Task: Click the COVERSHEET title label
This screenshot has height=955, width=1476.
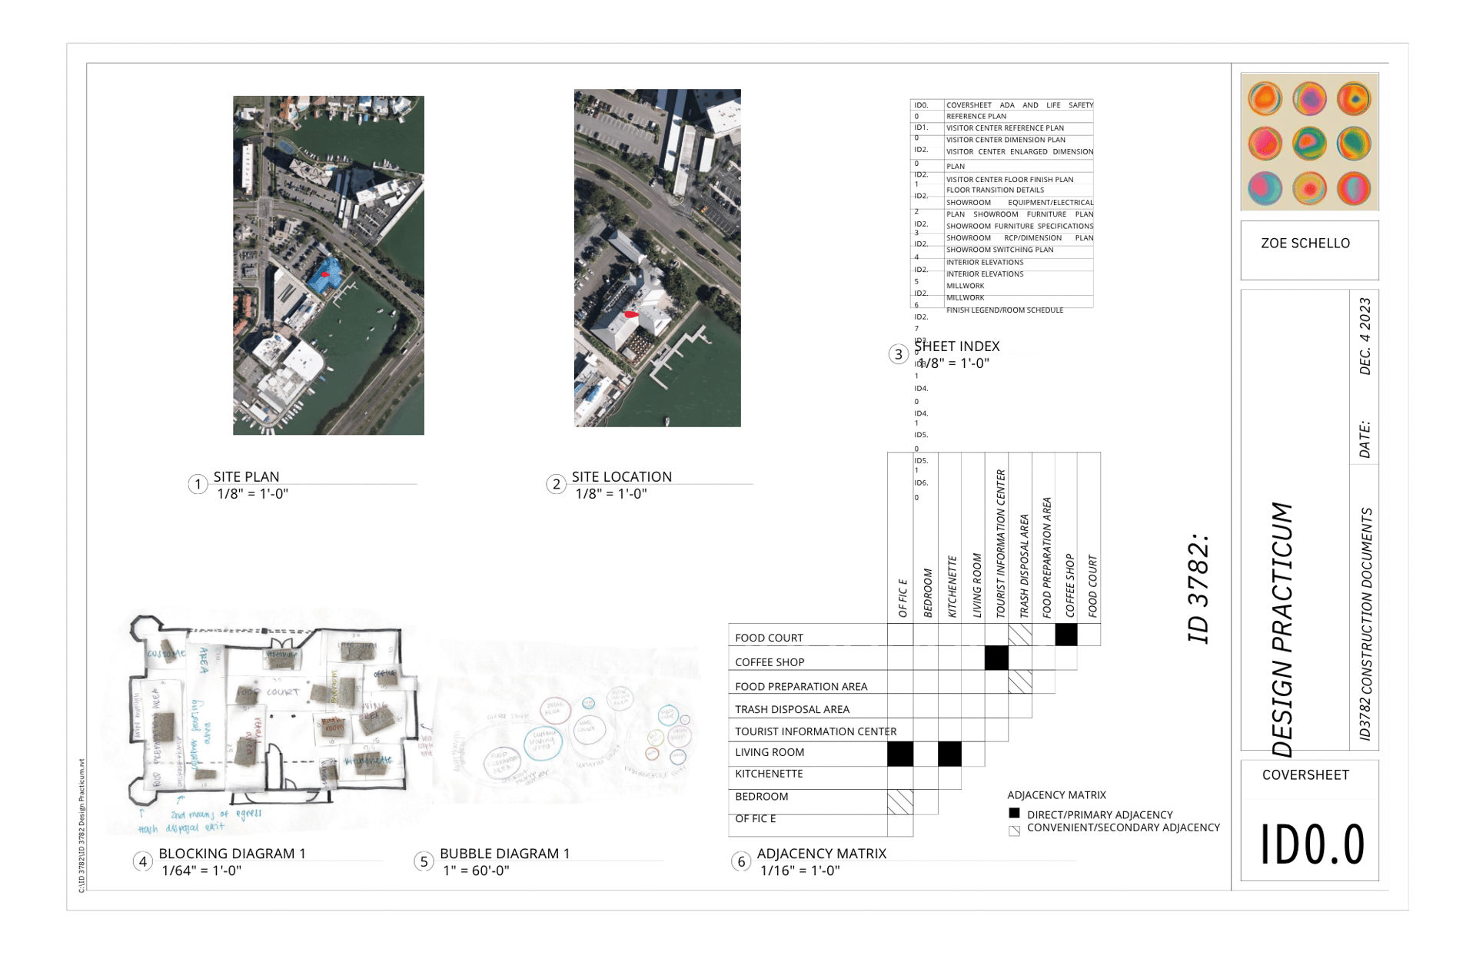Action: [x=1305, y=774]
